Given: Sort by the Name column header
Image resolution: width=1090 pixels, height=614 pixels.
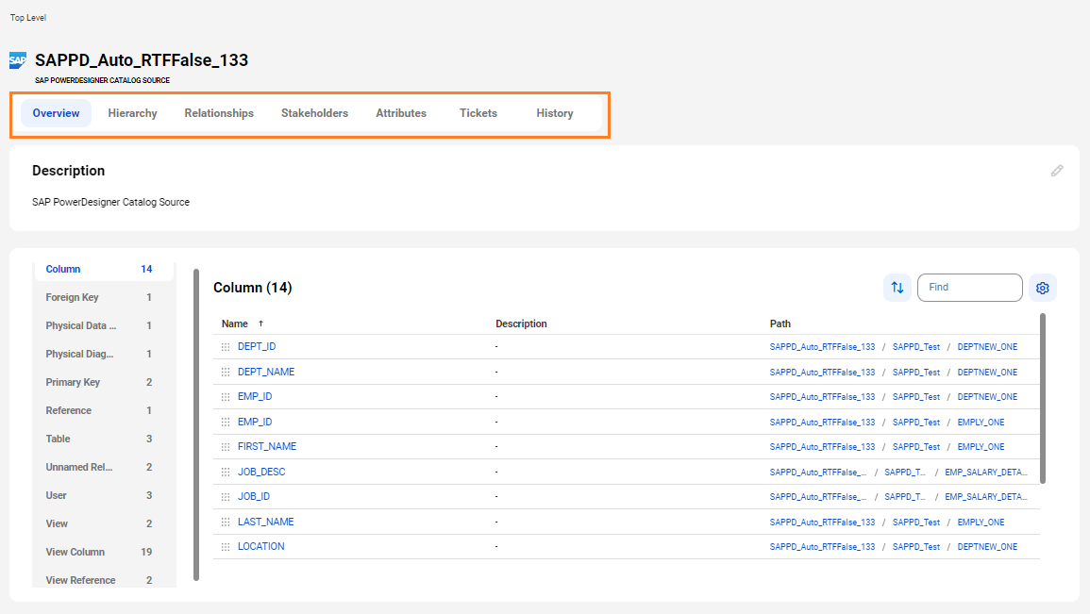Looking at the screenshot, I should [235, 324].
